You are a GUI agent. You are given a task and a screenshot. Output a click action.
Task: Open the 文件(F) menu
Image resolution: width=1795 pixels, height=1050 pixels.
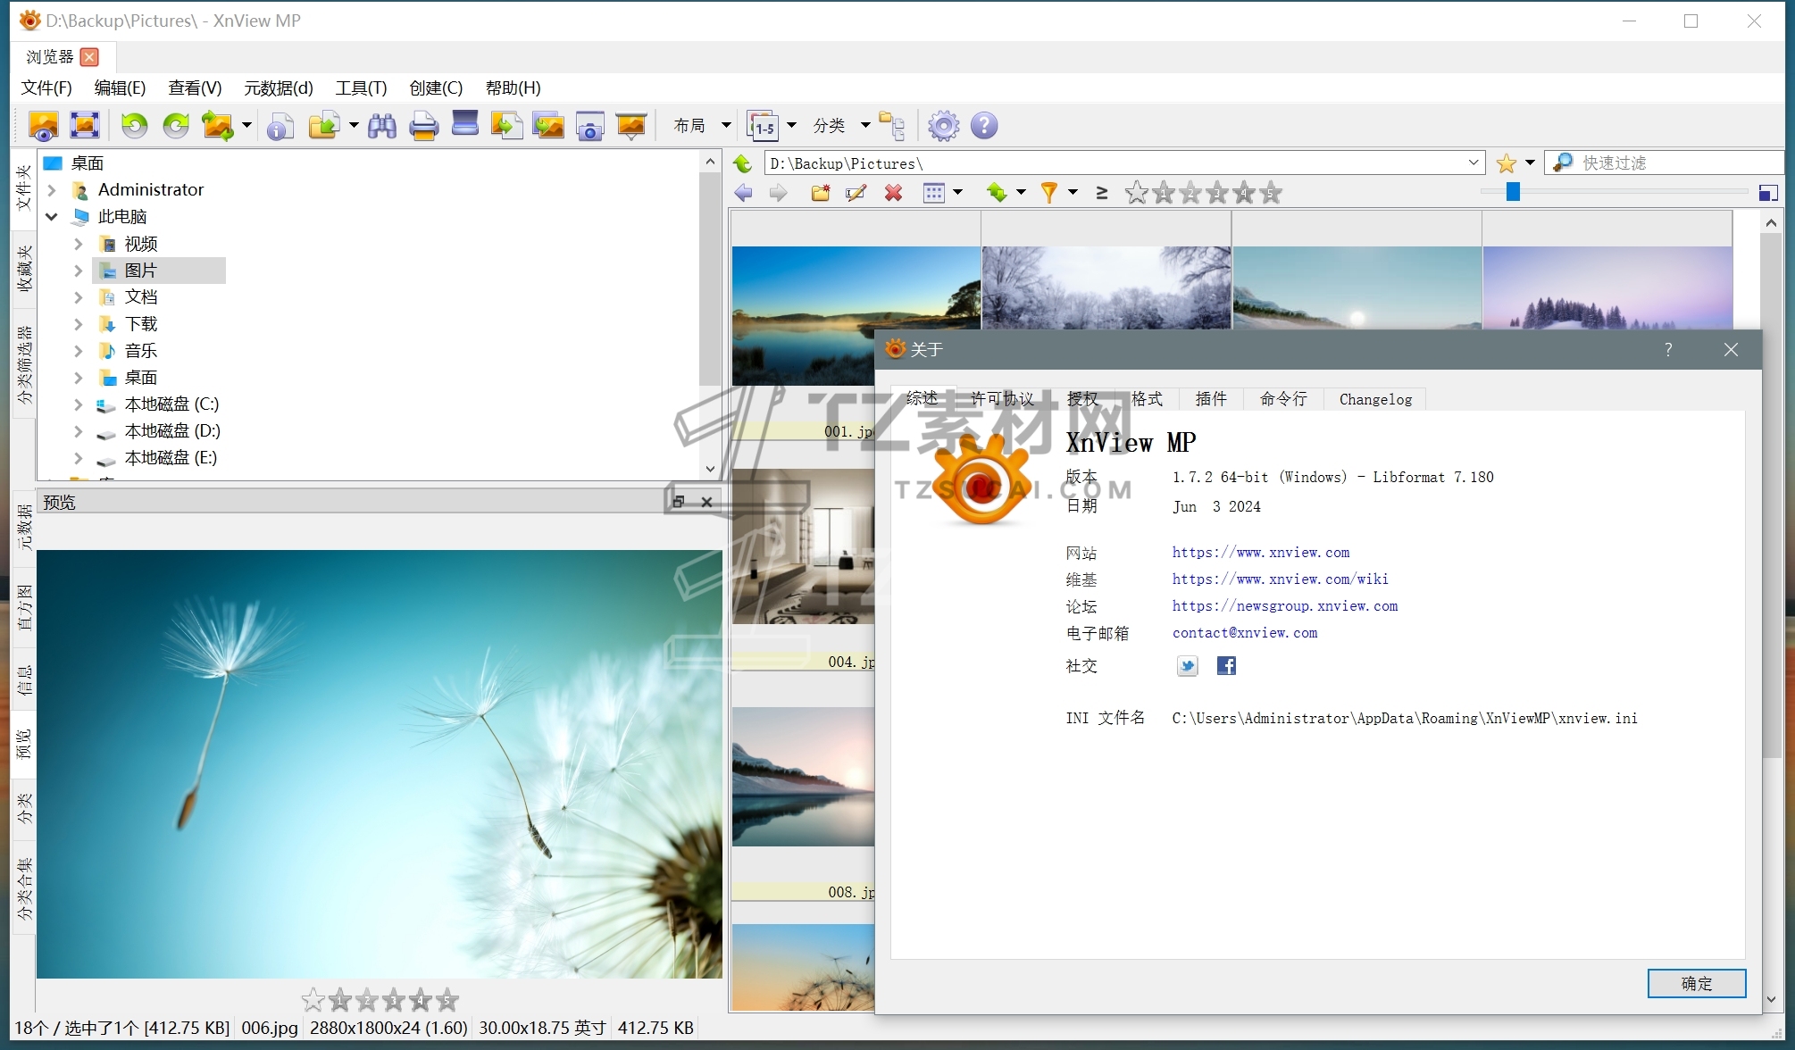pos(46,87)
